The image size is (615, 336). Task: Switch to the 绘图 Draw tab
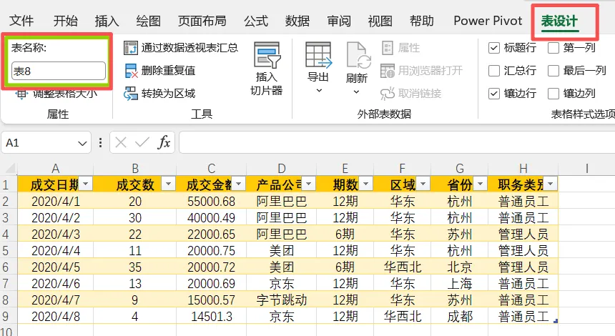[148, 21]
